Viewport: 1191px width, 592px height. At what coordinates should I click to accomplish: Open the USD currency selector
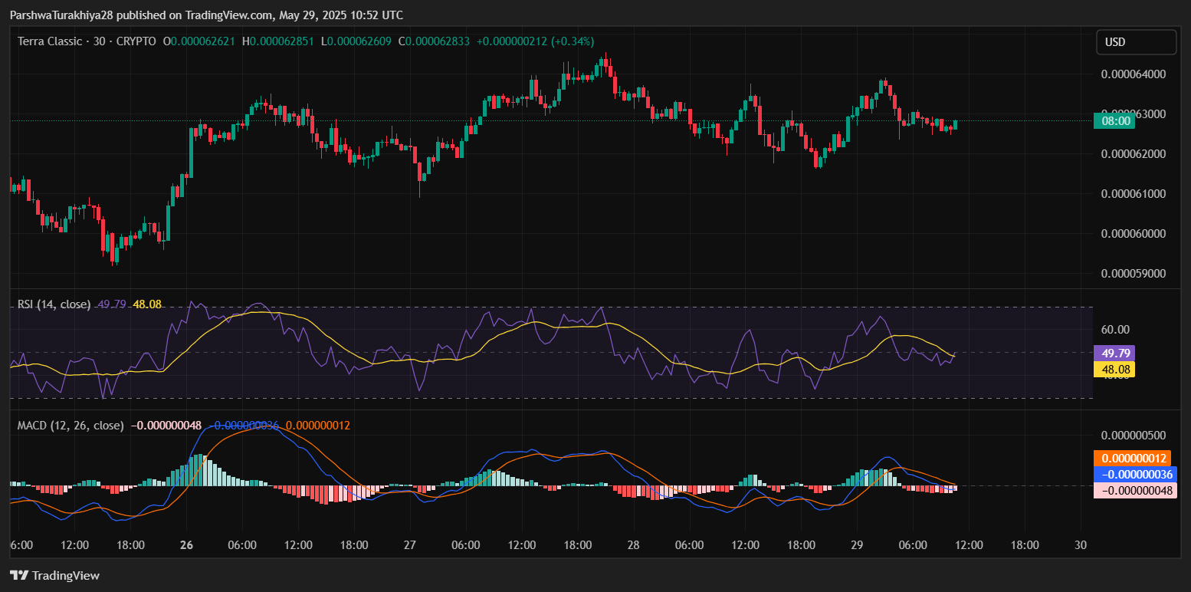pyautogui.click(x=1135, y=42)
